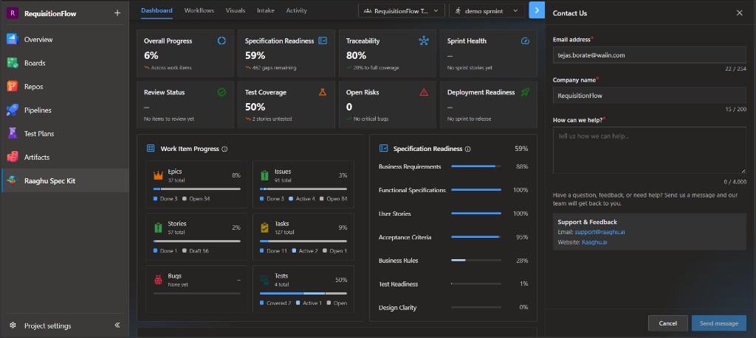Click the plus icon beside RequisitionFlow
The width and height of the screenshot is (756, 338).
click(x=117, y=13)
